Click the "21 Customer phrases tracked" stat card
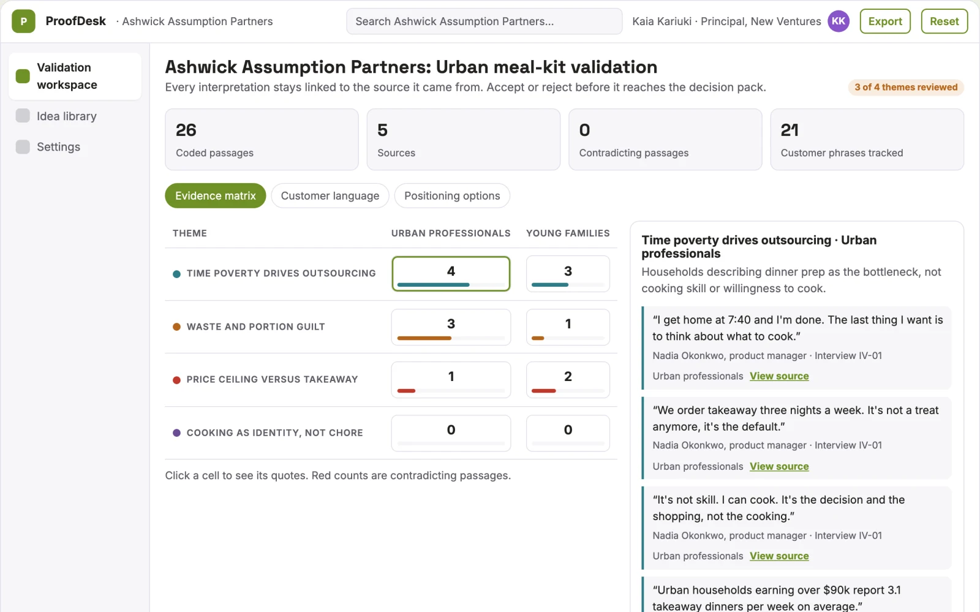 coord(867,140)
